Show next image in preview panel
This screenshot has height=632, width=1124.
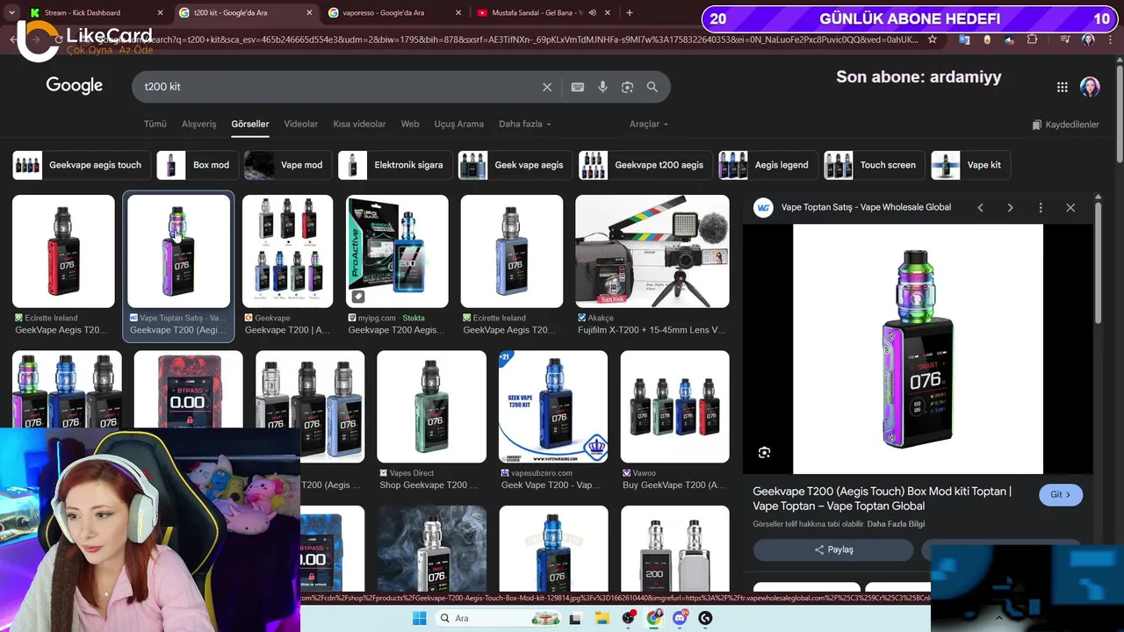click(1010, 208)
